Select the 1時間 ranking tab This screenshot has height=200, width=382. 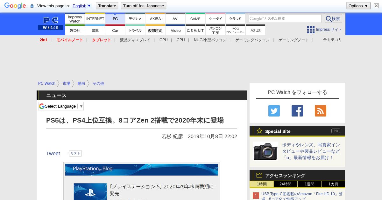point(261,184)
